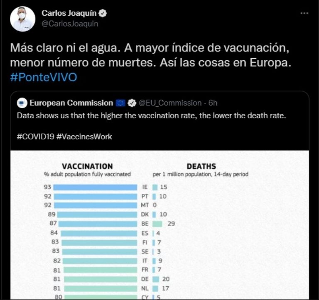
Task: Click Carlos Joaquín's verified badge
Action: point(103,13)
